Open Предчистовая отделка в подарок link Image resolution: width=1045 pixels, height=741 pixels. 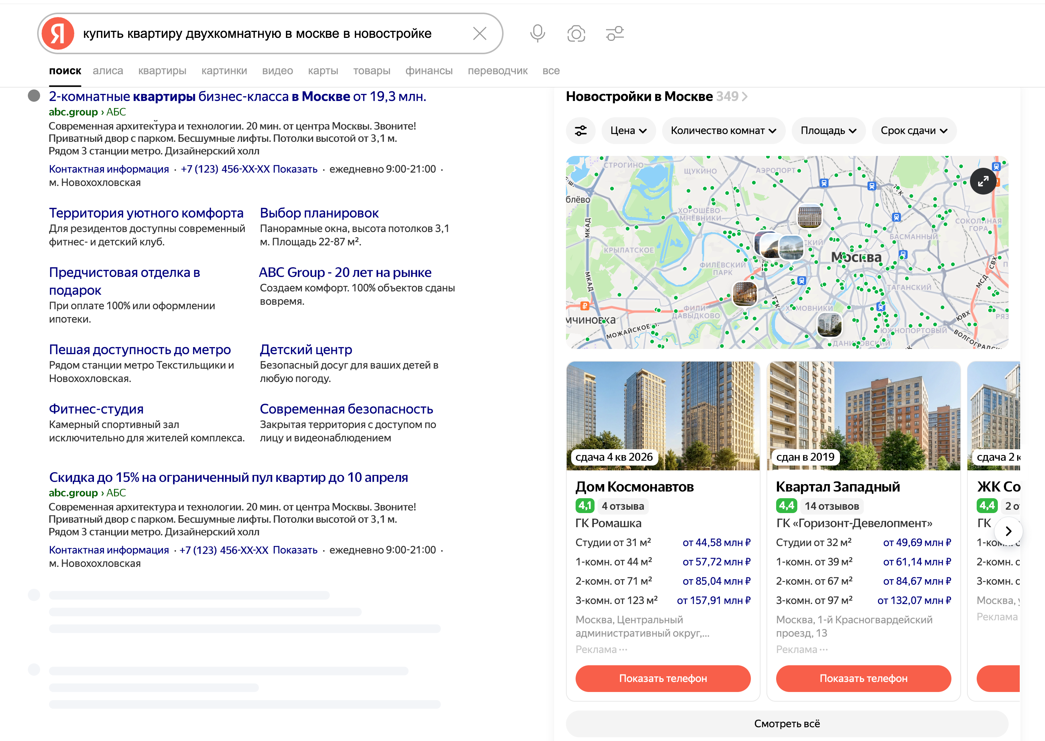coord(124,281)
